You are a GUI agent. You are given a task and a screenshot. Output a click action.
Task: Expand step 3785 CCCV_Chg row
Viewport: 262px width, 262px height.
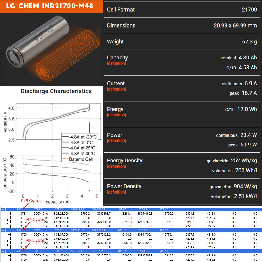[9, 234]
